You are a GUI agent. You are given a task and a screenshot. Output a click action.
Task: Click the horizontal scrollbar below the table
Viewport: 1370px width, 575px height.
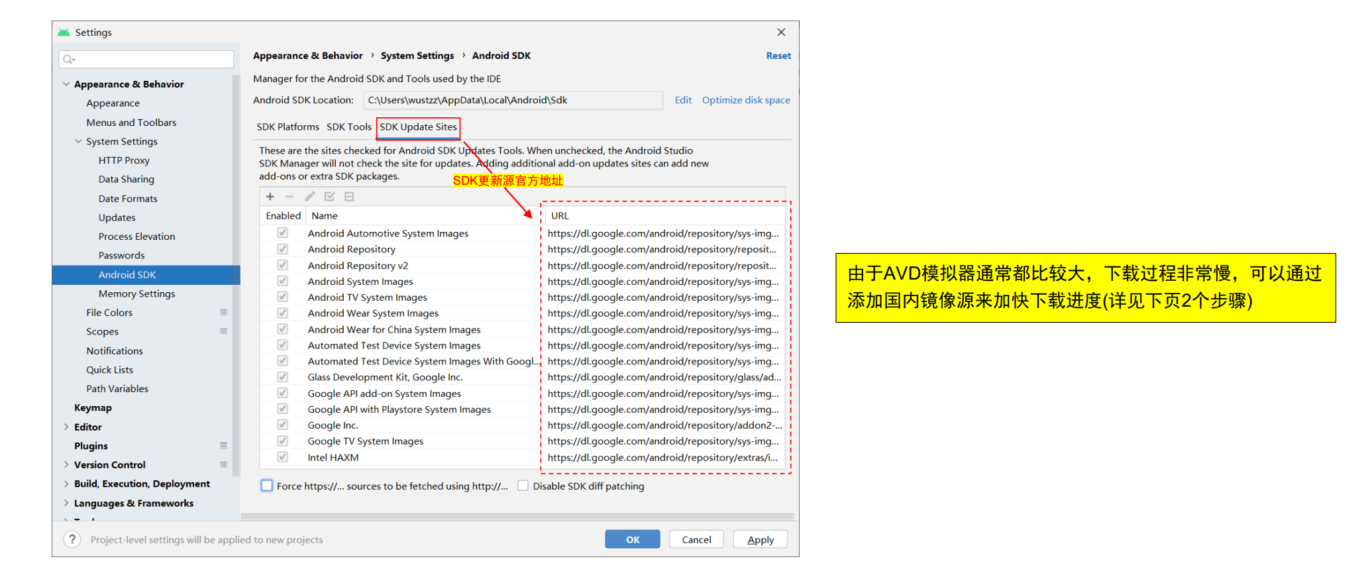[517, 517]
